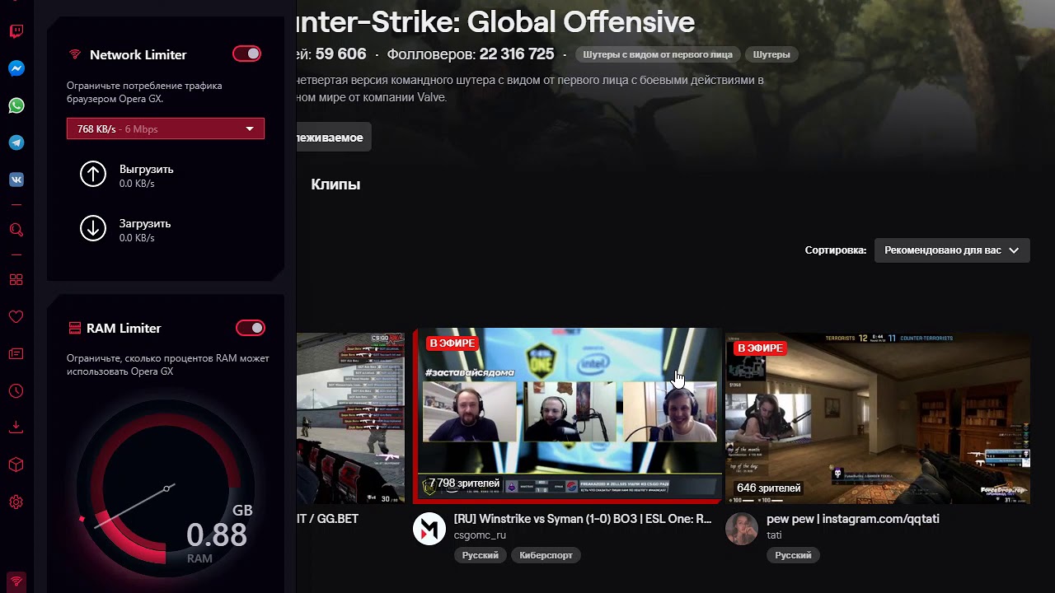Click the RAM Limiter heading
1055x593 pixels.
124,328
